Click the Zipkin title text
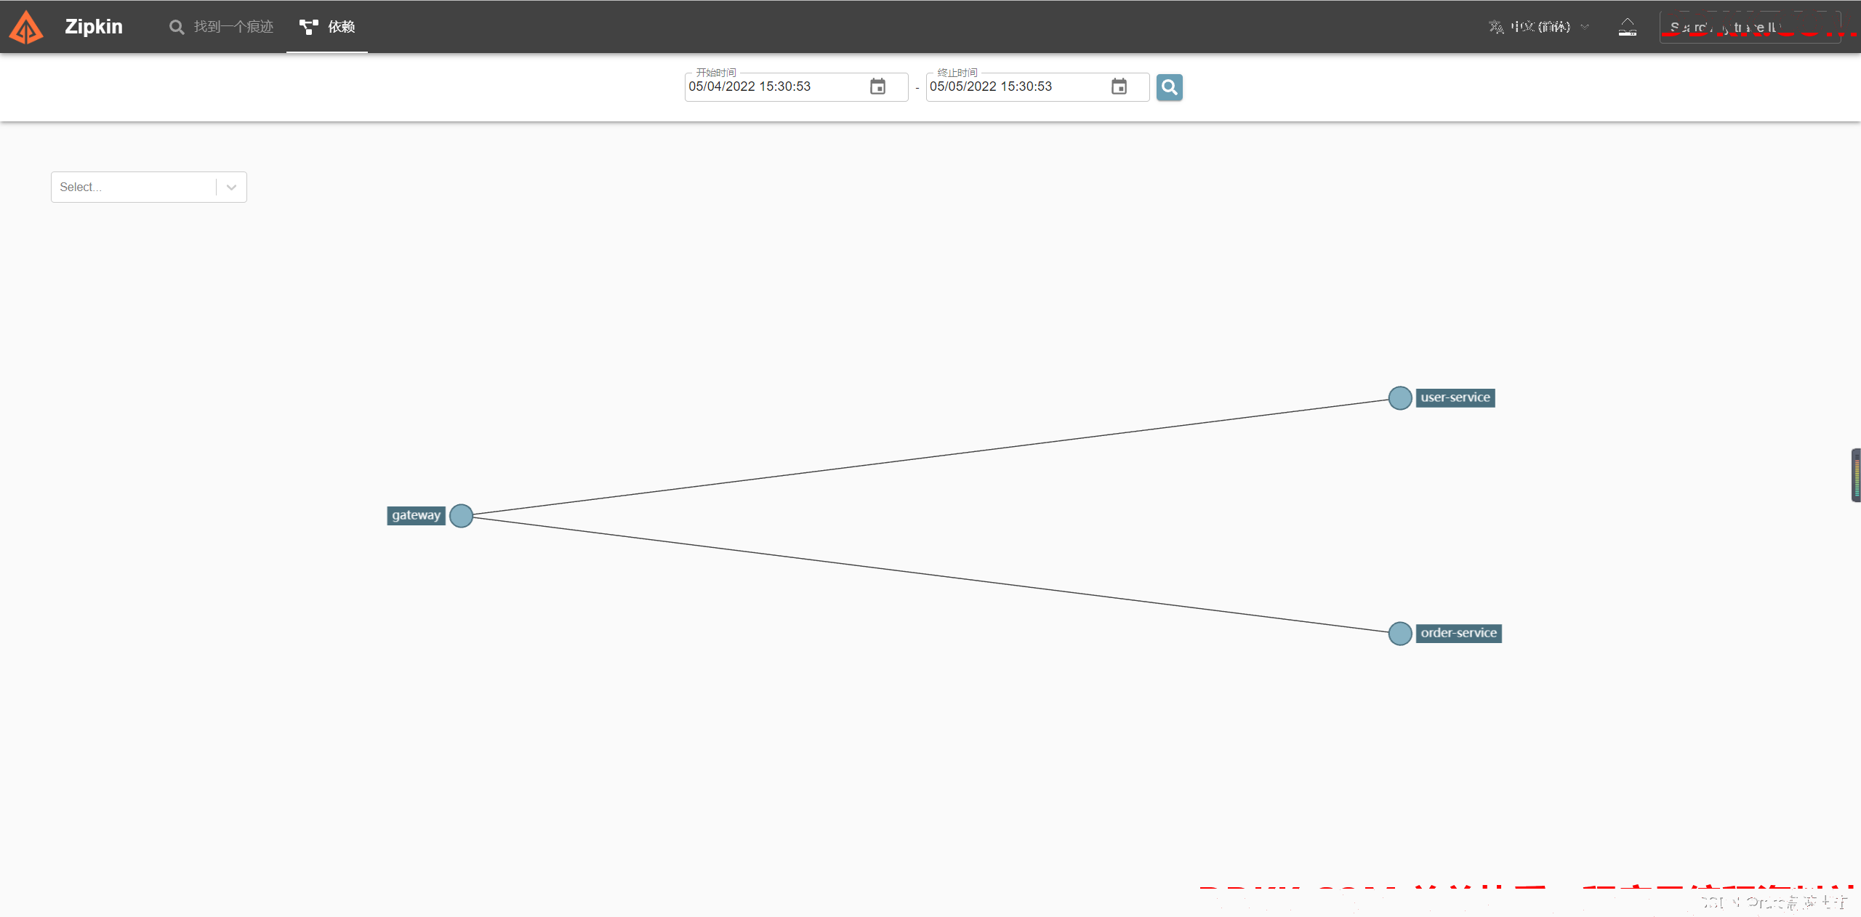The height and width of the screenshot is (917, 1861). coord(94,27)
